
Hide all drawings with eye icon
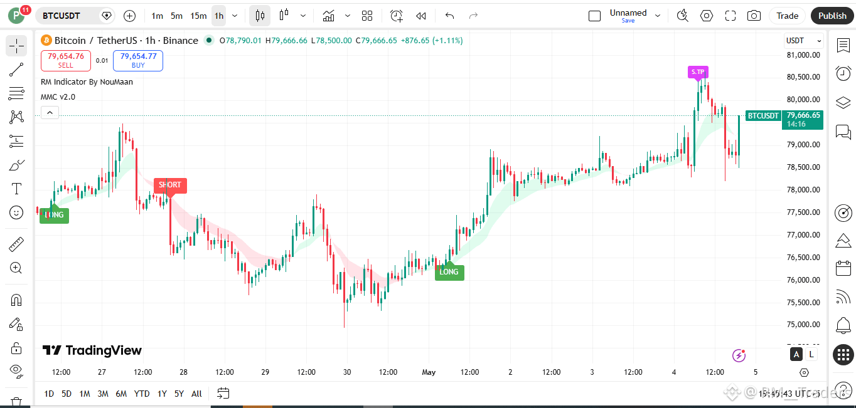click(16, 371)
